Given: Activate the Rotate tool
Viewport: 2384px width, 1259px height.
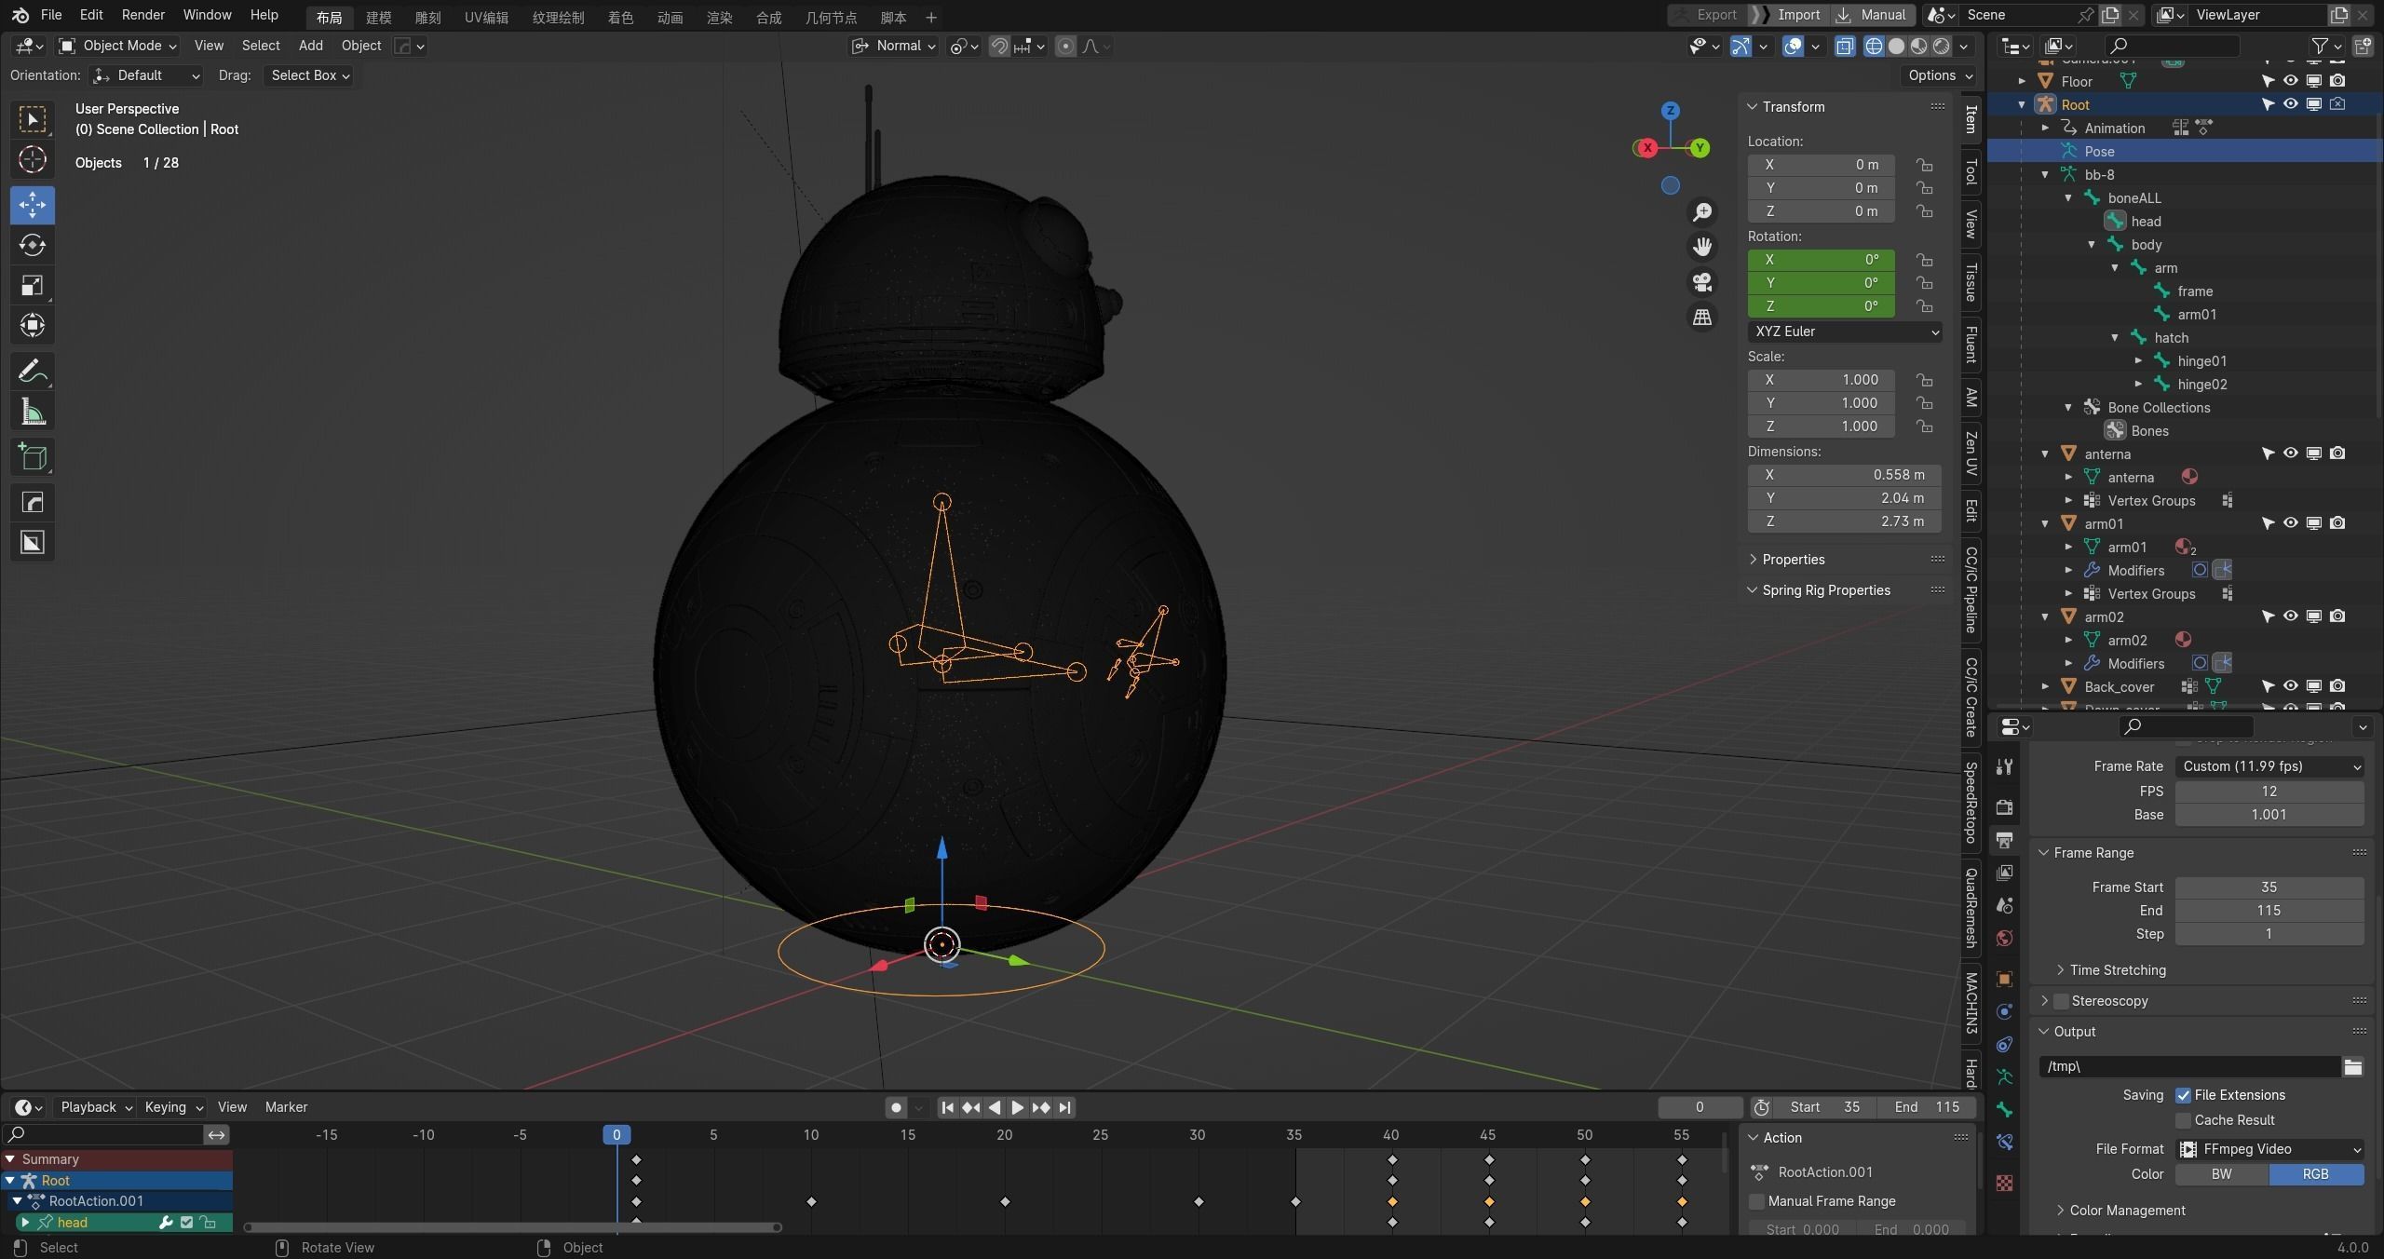Looking at the screenshot, I should [33, 245].
